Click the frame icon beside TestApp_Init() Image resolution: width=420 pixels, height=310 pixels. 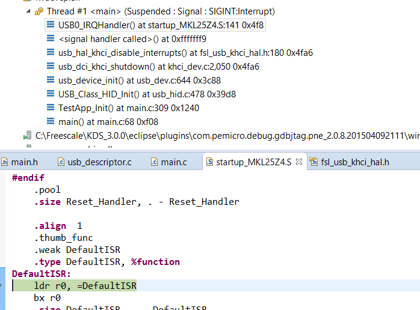tap(51, 108)
